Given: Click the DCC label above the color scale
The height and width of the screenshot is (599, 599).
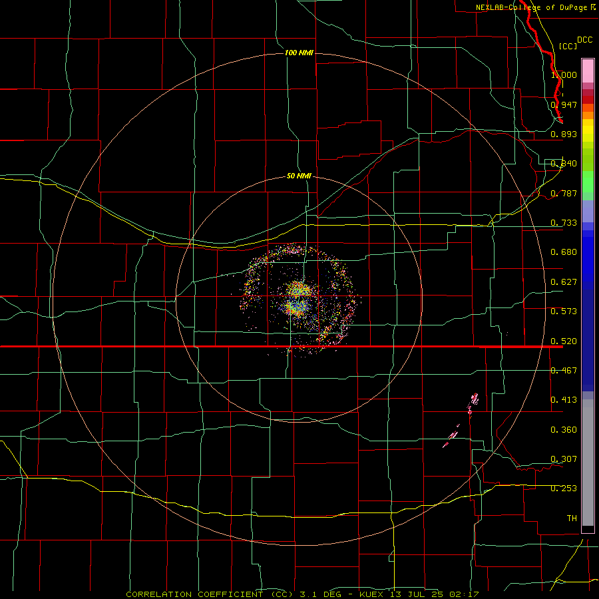Looking at the screenshot, I should click(584, 40).
